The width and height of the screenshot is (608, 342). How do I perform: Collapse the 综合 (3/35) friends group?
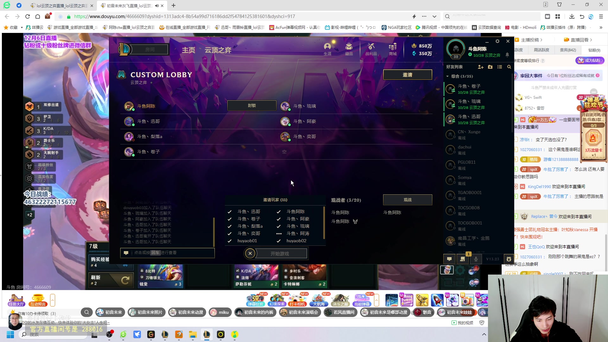click(x=447, y=76)
